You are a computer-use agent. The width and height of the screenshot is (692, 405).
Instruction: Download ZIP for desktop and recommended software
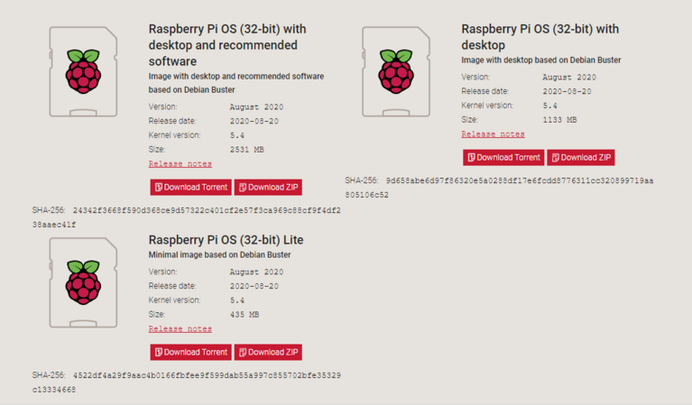pyautogui.click(x=268, y=188)
